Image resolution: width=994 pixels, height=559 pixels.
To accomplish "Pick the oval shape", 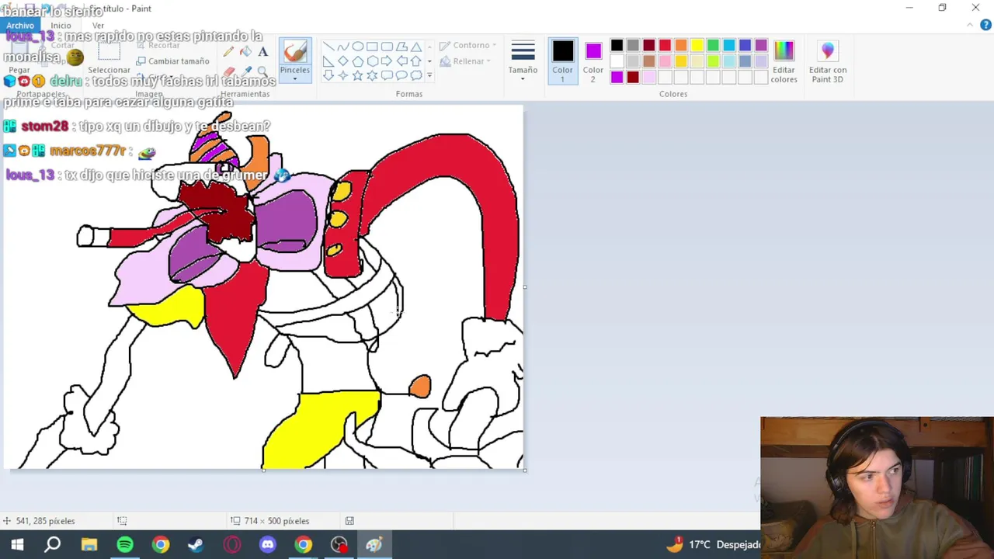I will click(x=357, y=47).
